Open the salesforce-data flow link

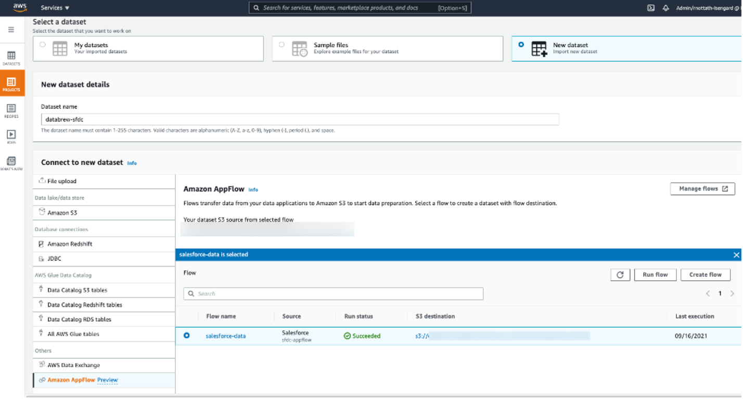tap(226, 336)
